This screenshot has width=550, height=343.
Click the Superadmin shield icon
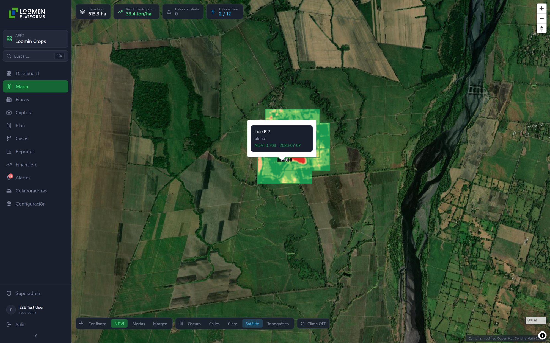(x=9, y=293)
